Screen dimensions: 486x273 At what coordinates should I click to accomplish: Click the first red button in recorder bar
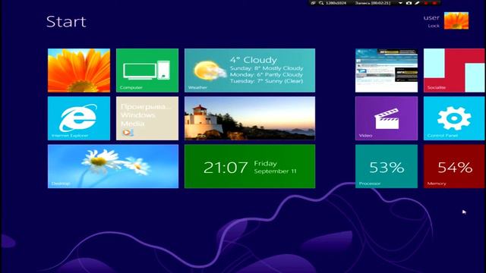[426, 3]
